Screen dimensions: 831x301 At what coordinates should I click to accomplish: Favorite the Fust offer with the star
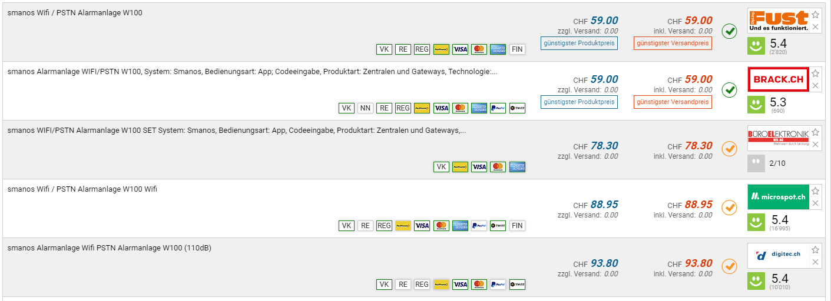[815, 15]
